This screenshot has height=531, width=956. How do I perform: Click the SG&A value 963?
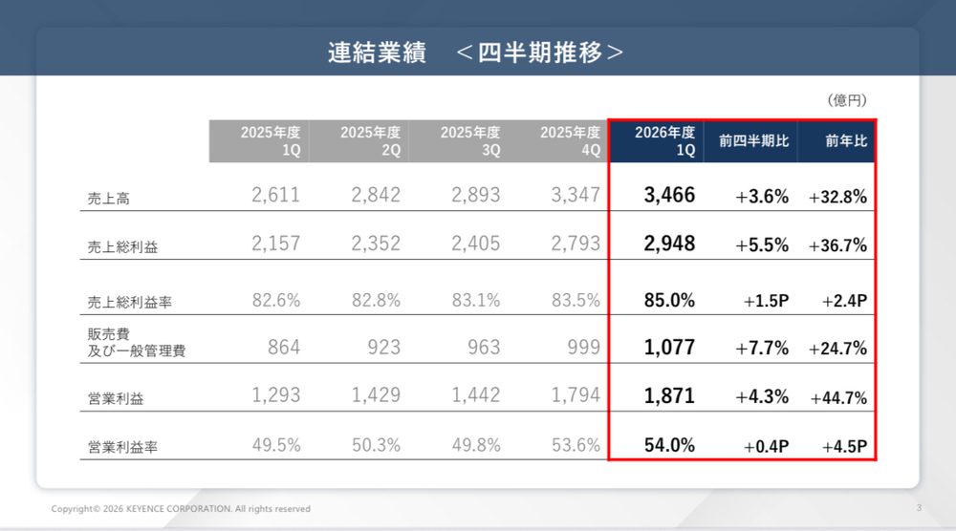click(x=484, y=347)
